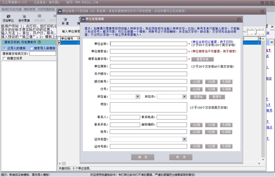The height and width of the screenshot is (177, 275).
Task: Click the 新开票据 toolbar icon
Action: click(x=24, y=18)
